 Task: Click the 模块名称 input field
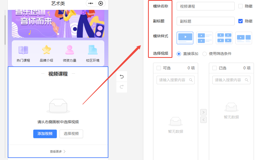[205, 6]
